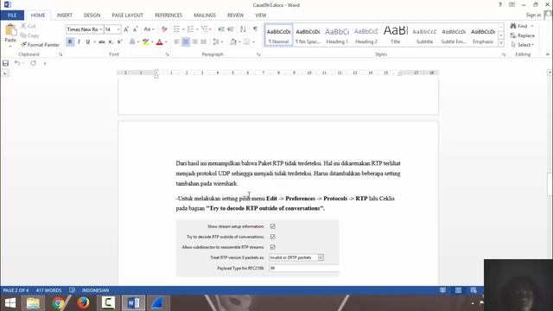Switch to the INSERT tab
This screenshot has height=311, width=553.
tap(65, 16)
